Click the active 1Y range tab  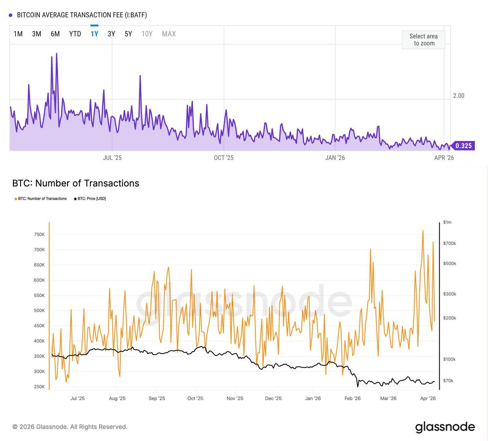pos(94,34)
